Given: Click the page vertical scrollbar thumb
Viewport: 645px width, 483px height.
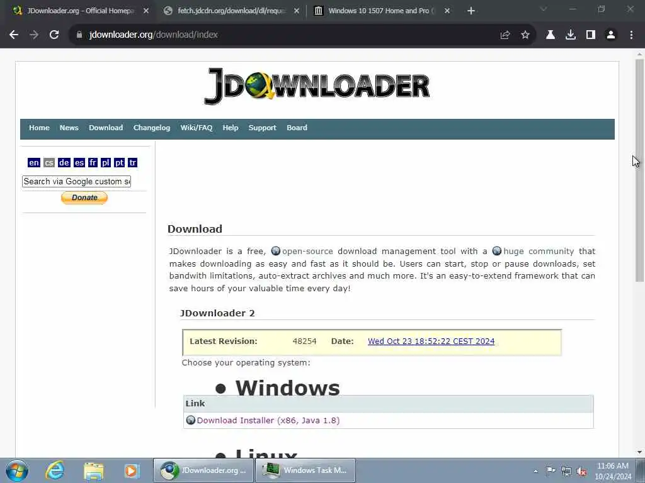Looking at the screenshot, I should pos(639,170).
